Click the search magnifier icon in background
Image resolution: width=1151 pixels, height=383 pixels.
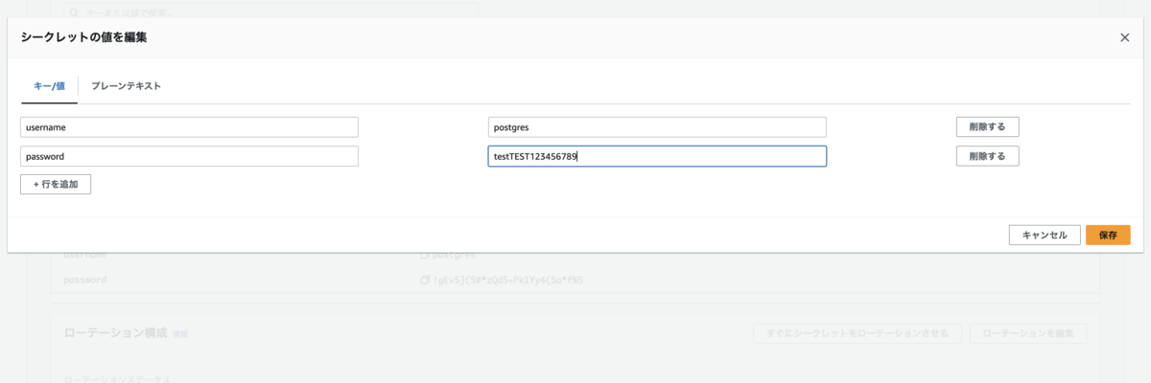click(73, 12)
